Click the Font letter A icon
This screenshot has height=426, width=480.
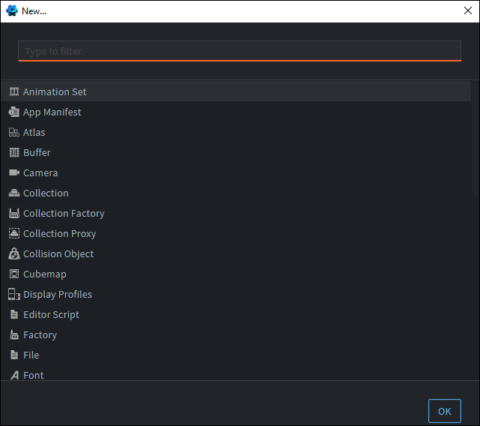(x=14, y=375)
